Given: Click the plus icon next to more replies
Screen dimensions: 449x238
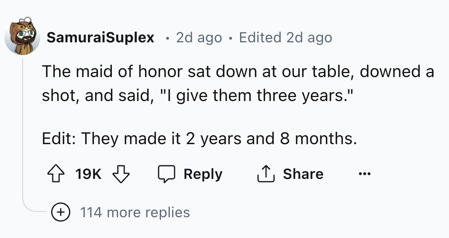Looking at the screenshot, I should pyautogui.click(x=60, y=212).
